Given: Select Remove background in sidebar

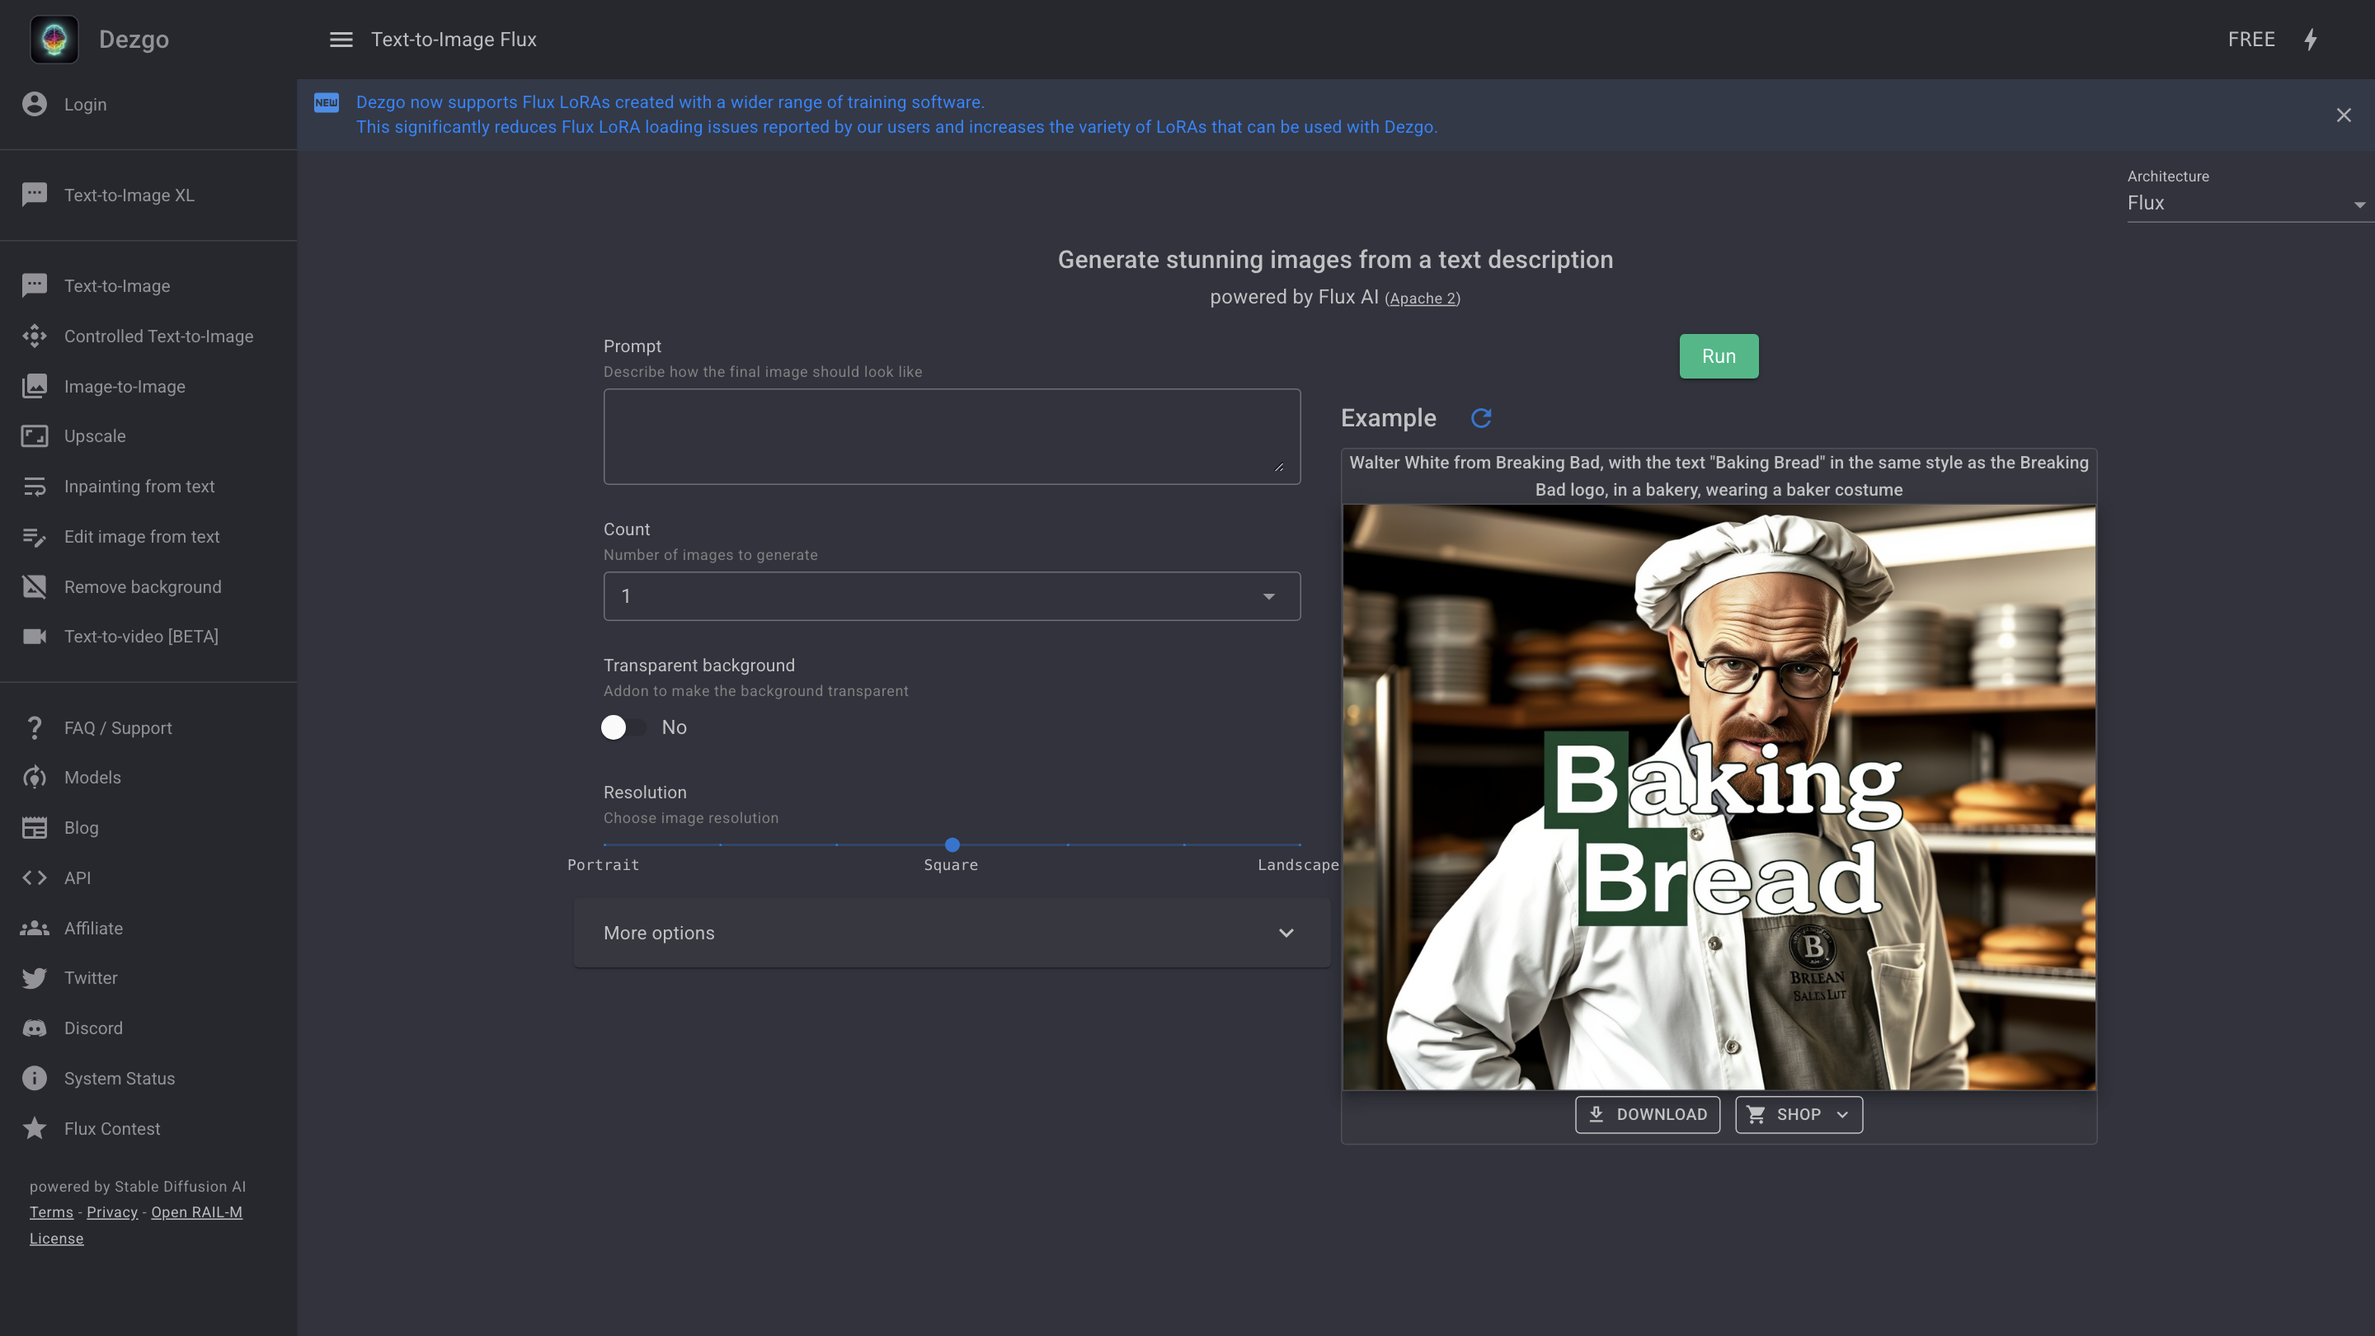Looking at the screenshot, I should [142, 587].
